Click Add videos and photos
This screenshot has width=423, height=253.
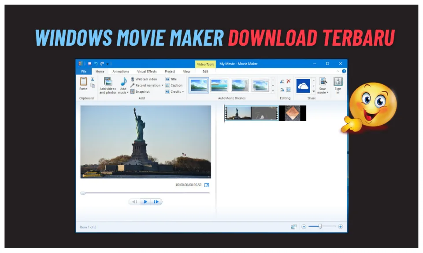[x=108, y=86]
